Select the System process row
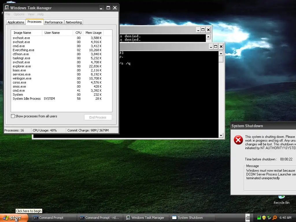The width and height of the screenshot is (296, 222). tap(58, 95)
